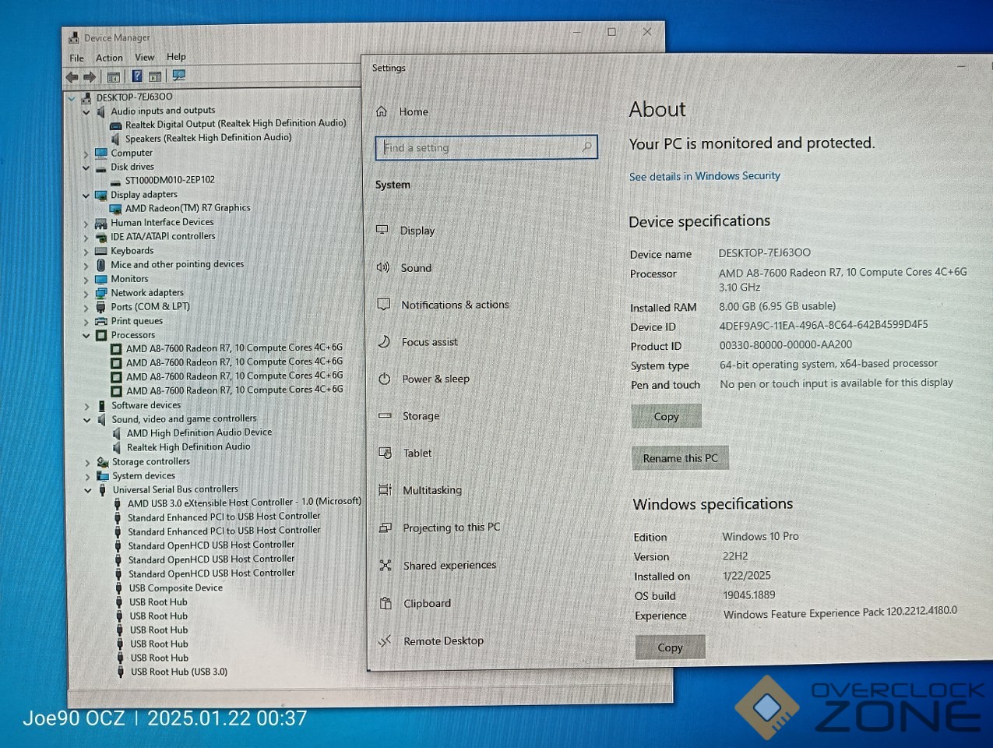Viewport: 993px width, 748px height.
Task: Select the Keyboards category row
Action: click(125, 251)
